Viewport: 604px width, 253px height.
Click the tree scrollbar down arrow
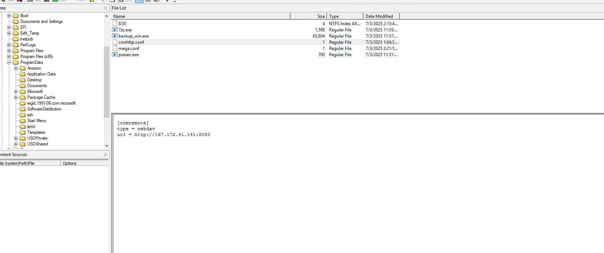(106, 145)
